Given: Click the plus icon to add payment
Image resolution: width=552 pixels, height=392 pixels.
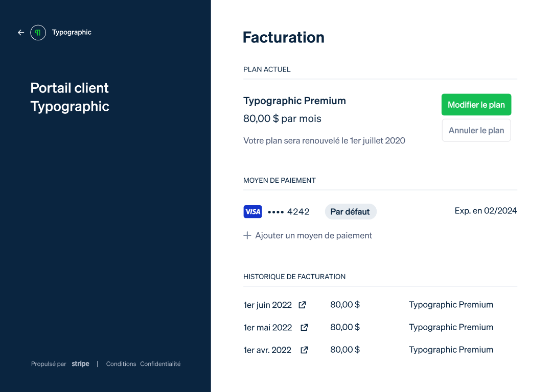Looking at the screenshot, I should 247,235.
